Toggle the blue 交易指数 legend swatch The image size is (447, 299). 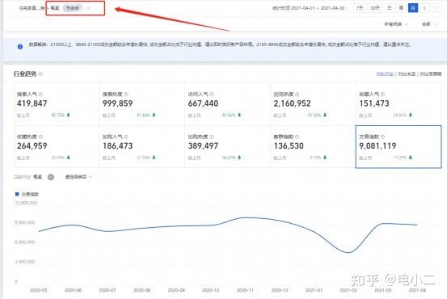(x=17, y=194)
